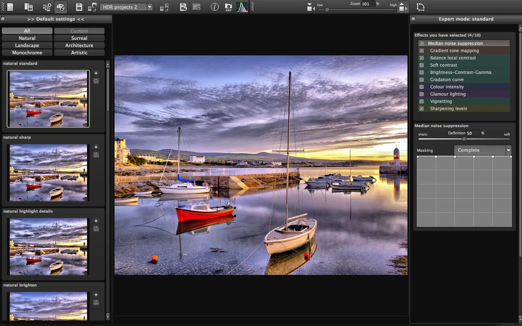Click the main harbour image preview
Screen dimensions: 522x326
coord(261,165)
